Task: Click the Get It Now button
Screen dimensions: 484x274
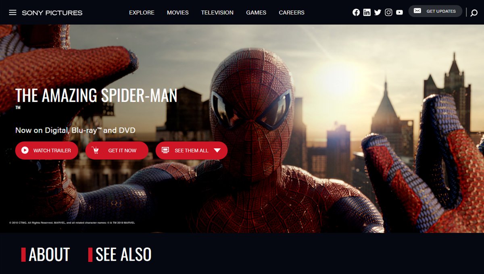Action: point(117,150)
